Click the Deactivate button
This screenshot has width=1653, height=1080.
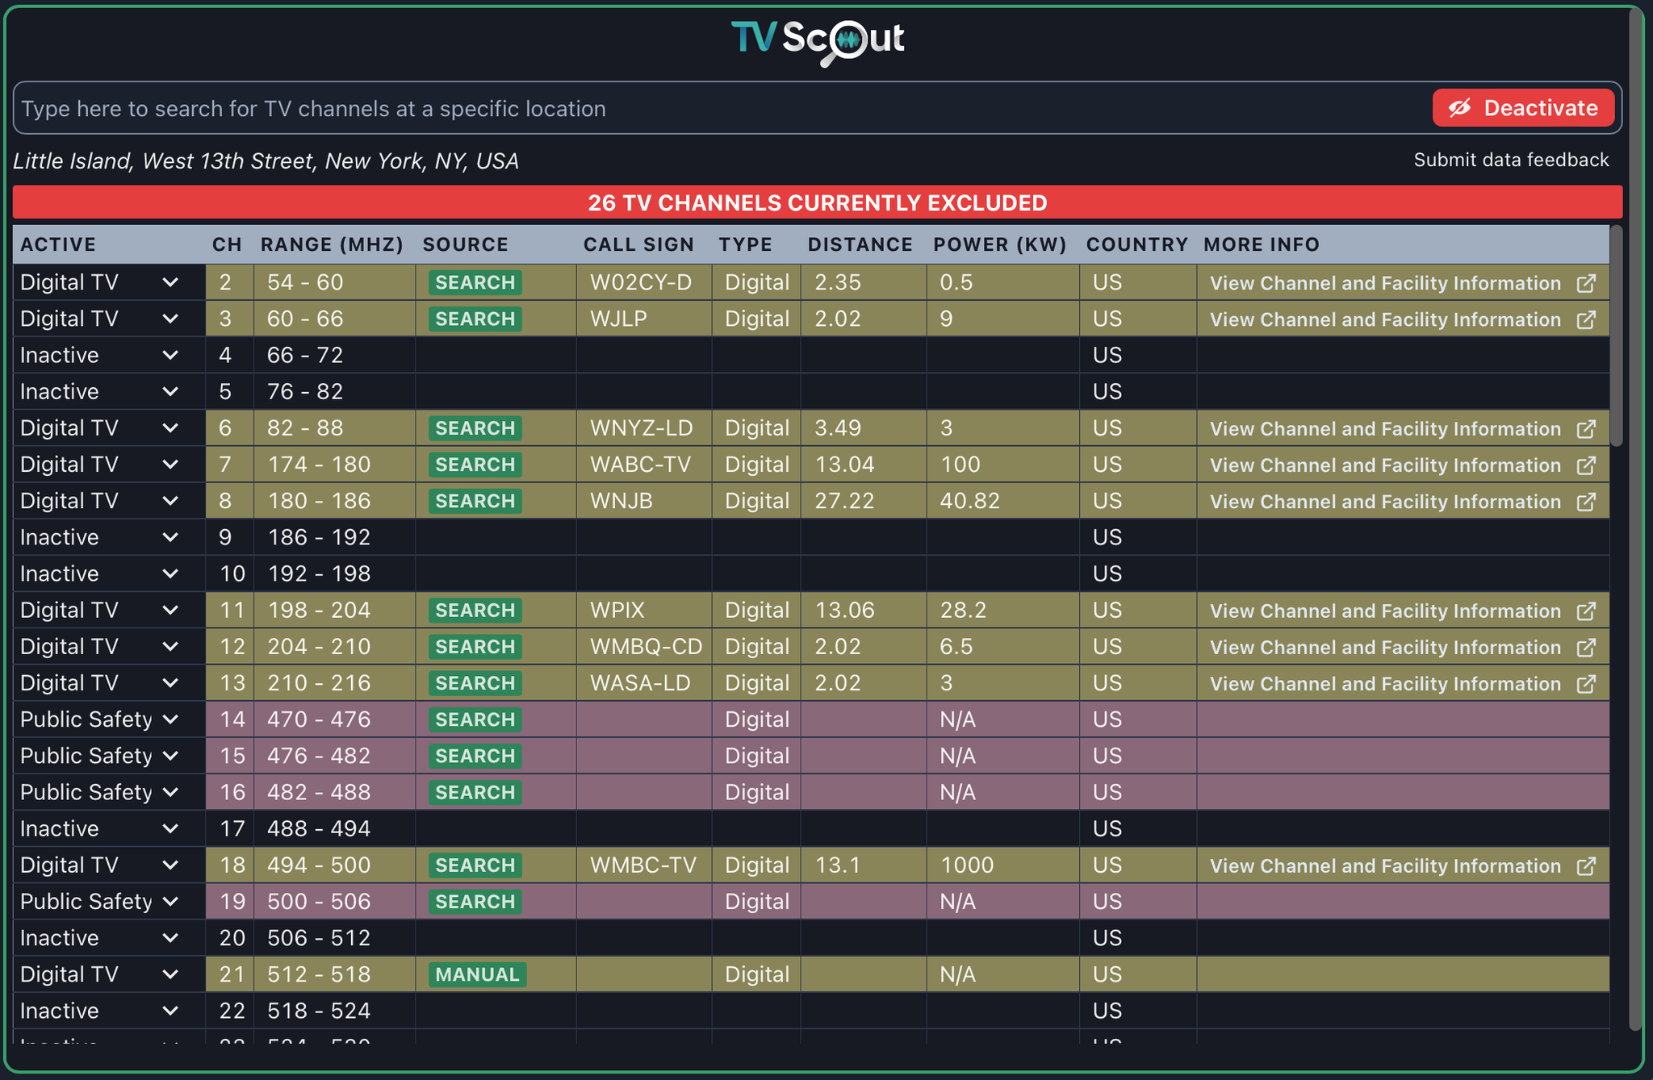pyautogui.click(x=1523, y=108)
